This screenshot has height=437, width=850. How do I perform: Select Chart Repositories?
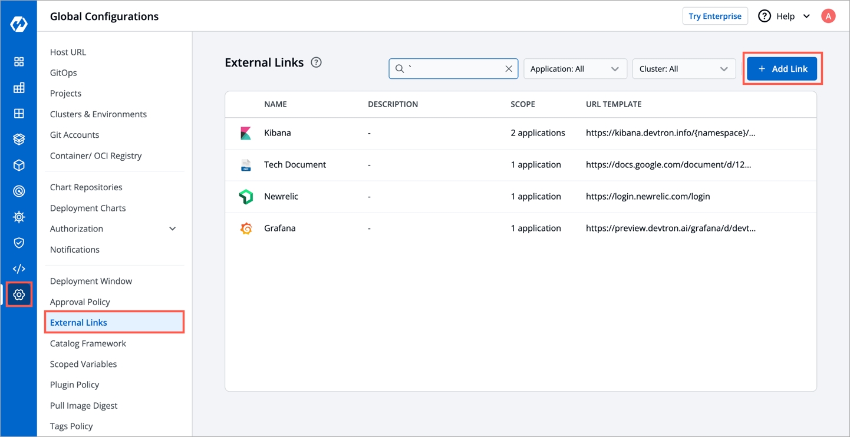[86, 187]
